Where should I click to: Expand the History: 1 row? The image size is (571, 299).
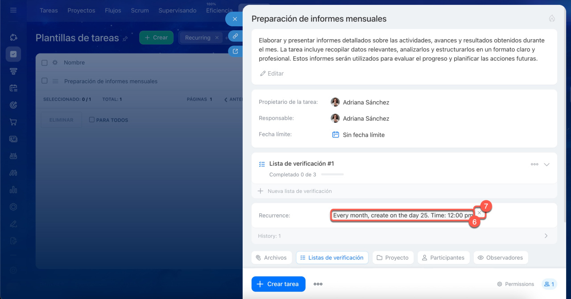tap(546, 236)
